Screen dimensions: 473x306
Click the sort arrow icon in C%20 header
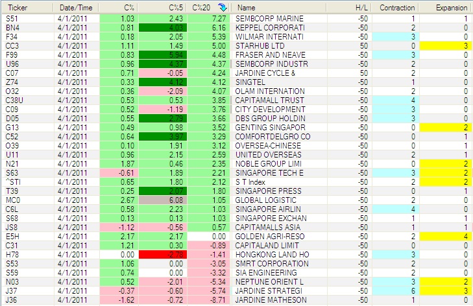[223, 7]
